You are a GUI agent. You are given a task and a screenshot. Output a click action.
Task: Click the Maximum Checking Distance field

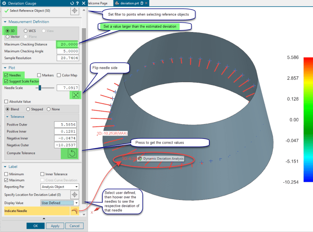click(x=68, y=44)
